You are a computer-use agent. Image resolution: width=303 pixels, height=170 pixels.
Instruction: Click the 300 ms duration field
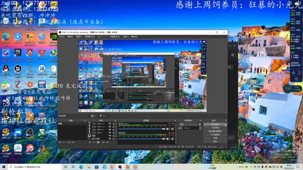[191, 128]
